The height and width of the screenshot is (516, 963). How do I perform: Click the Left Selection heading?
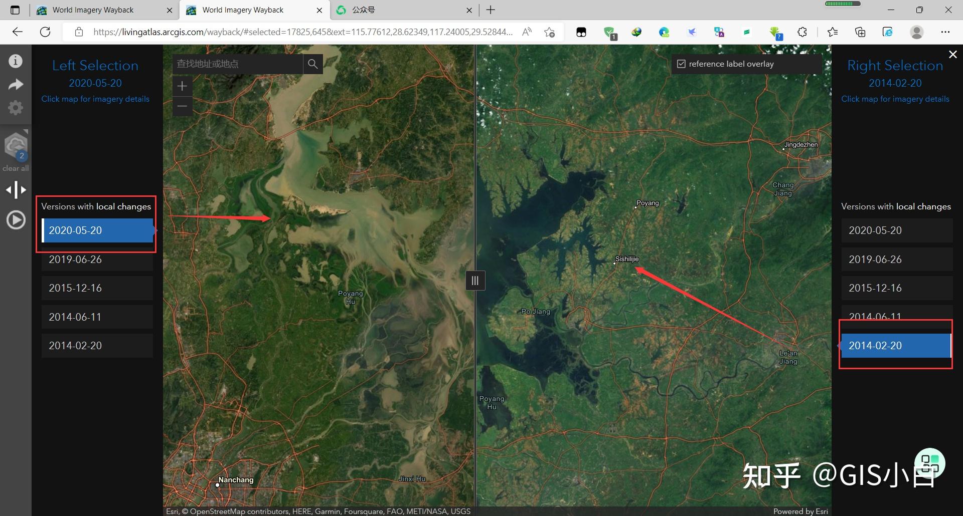[95, 66]
